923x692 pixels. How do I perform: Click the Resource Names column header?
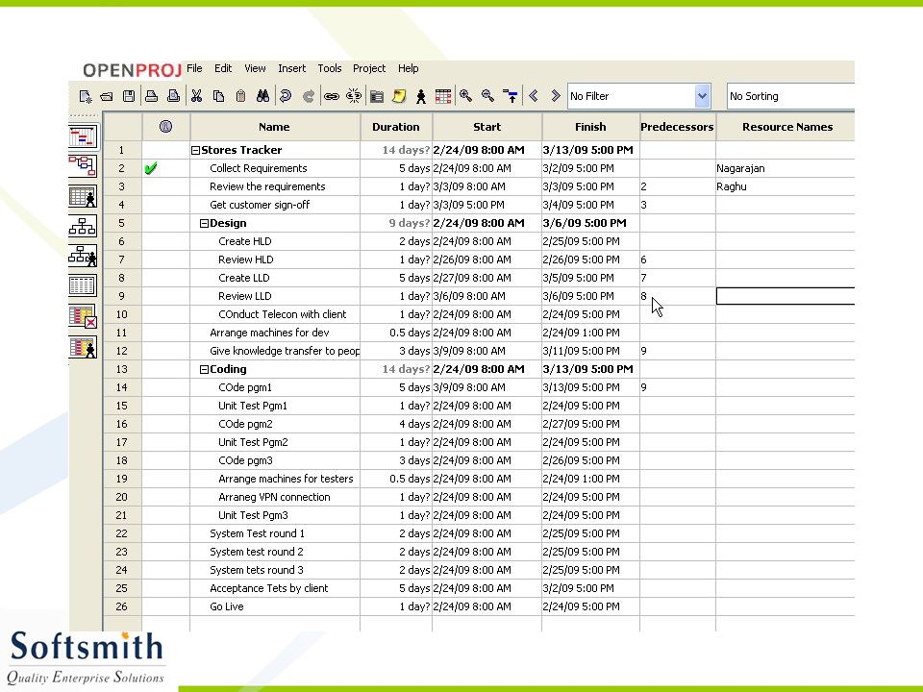(x=786, y=127)
